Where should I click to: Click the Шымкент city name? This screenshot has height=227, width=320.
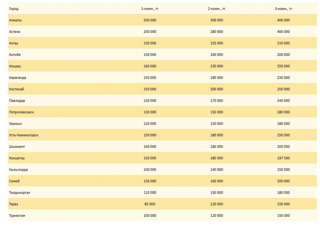click(x=17, y=147)
